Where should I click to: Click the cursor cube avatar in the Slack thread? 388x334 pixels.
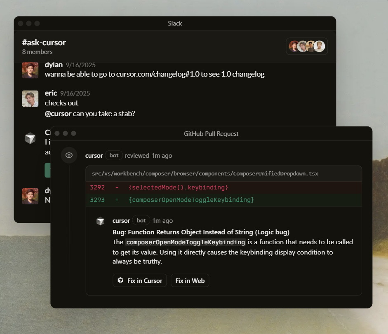coord(30,138)
